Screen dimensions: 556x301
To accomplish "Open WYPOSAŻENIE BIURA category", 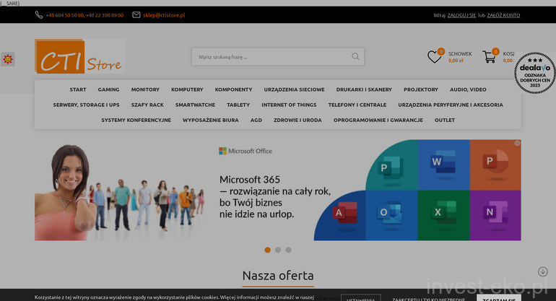I will [x=211, y=121].
